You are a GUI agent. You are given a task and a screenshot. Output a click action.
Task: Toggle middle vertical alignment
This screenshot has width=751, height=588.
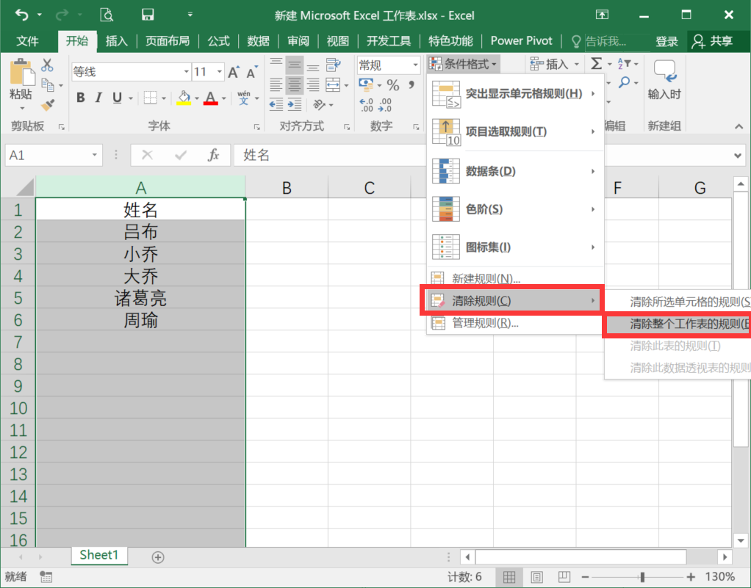click(x=295, y=65)
